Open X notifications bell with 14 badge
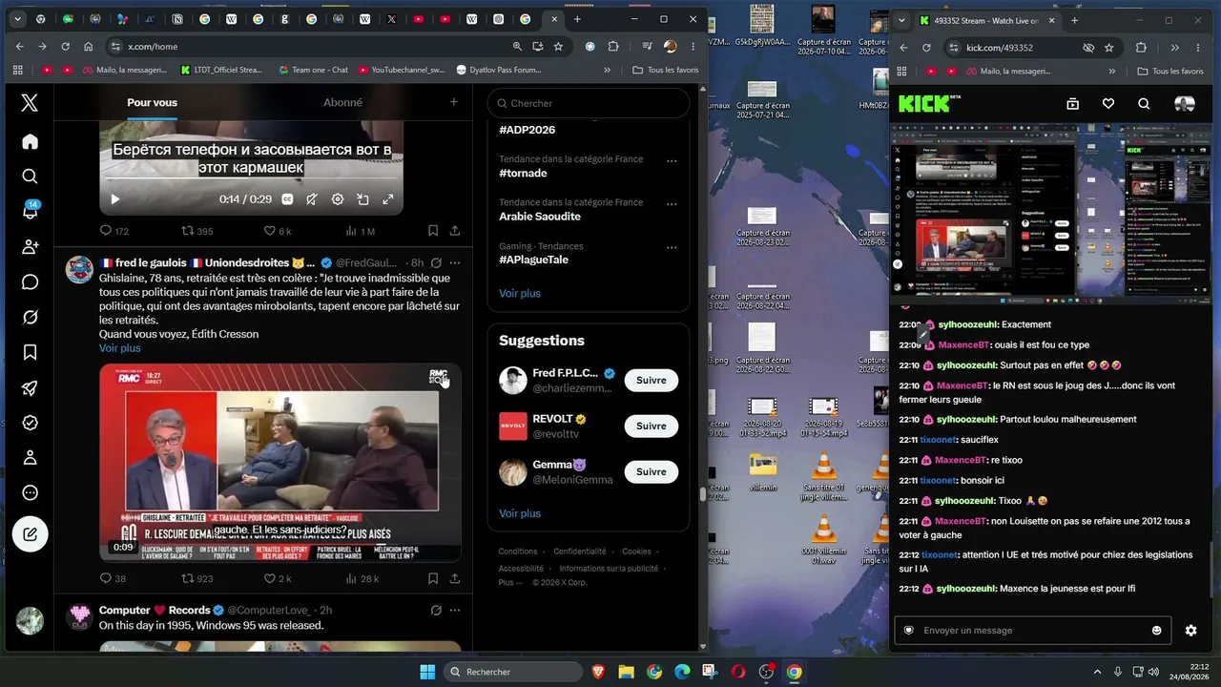Viewport: 1221px width, 687px height. [30, 211]
